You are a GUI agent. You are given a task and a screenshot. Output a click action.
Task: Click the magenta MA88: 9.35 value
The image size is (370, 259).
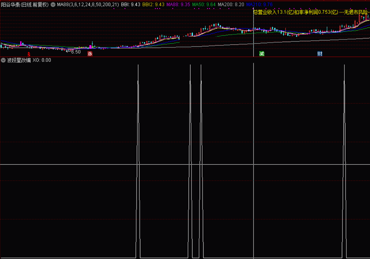pos(178,4)
